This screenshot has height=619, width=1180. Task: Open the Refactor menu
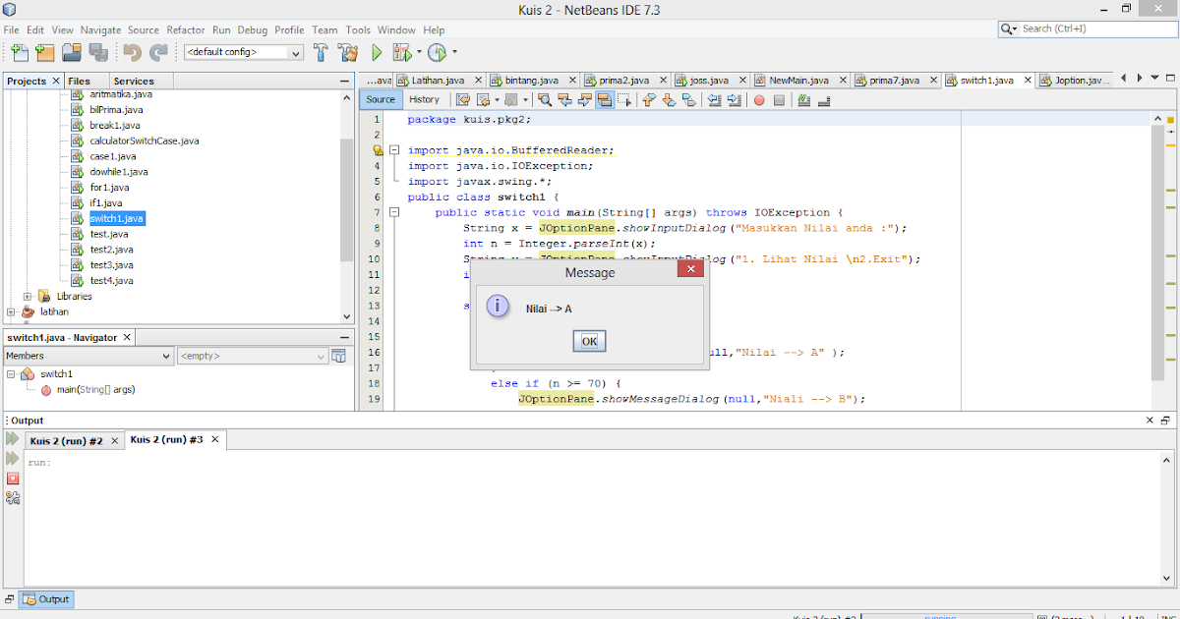[x=186, y=30]
